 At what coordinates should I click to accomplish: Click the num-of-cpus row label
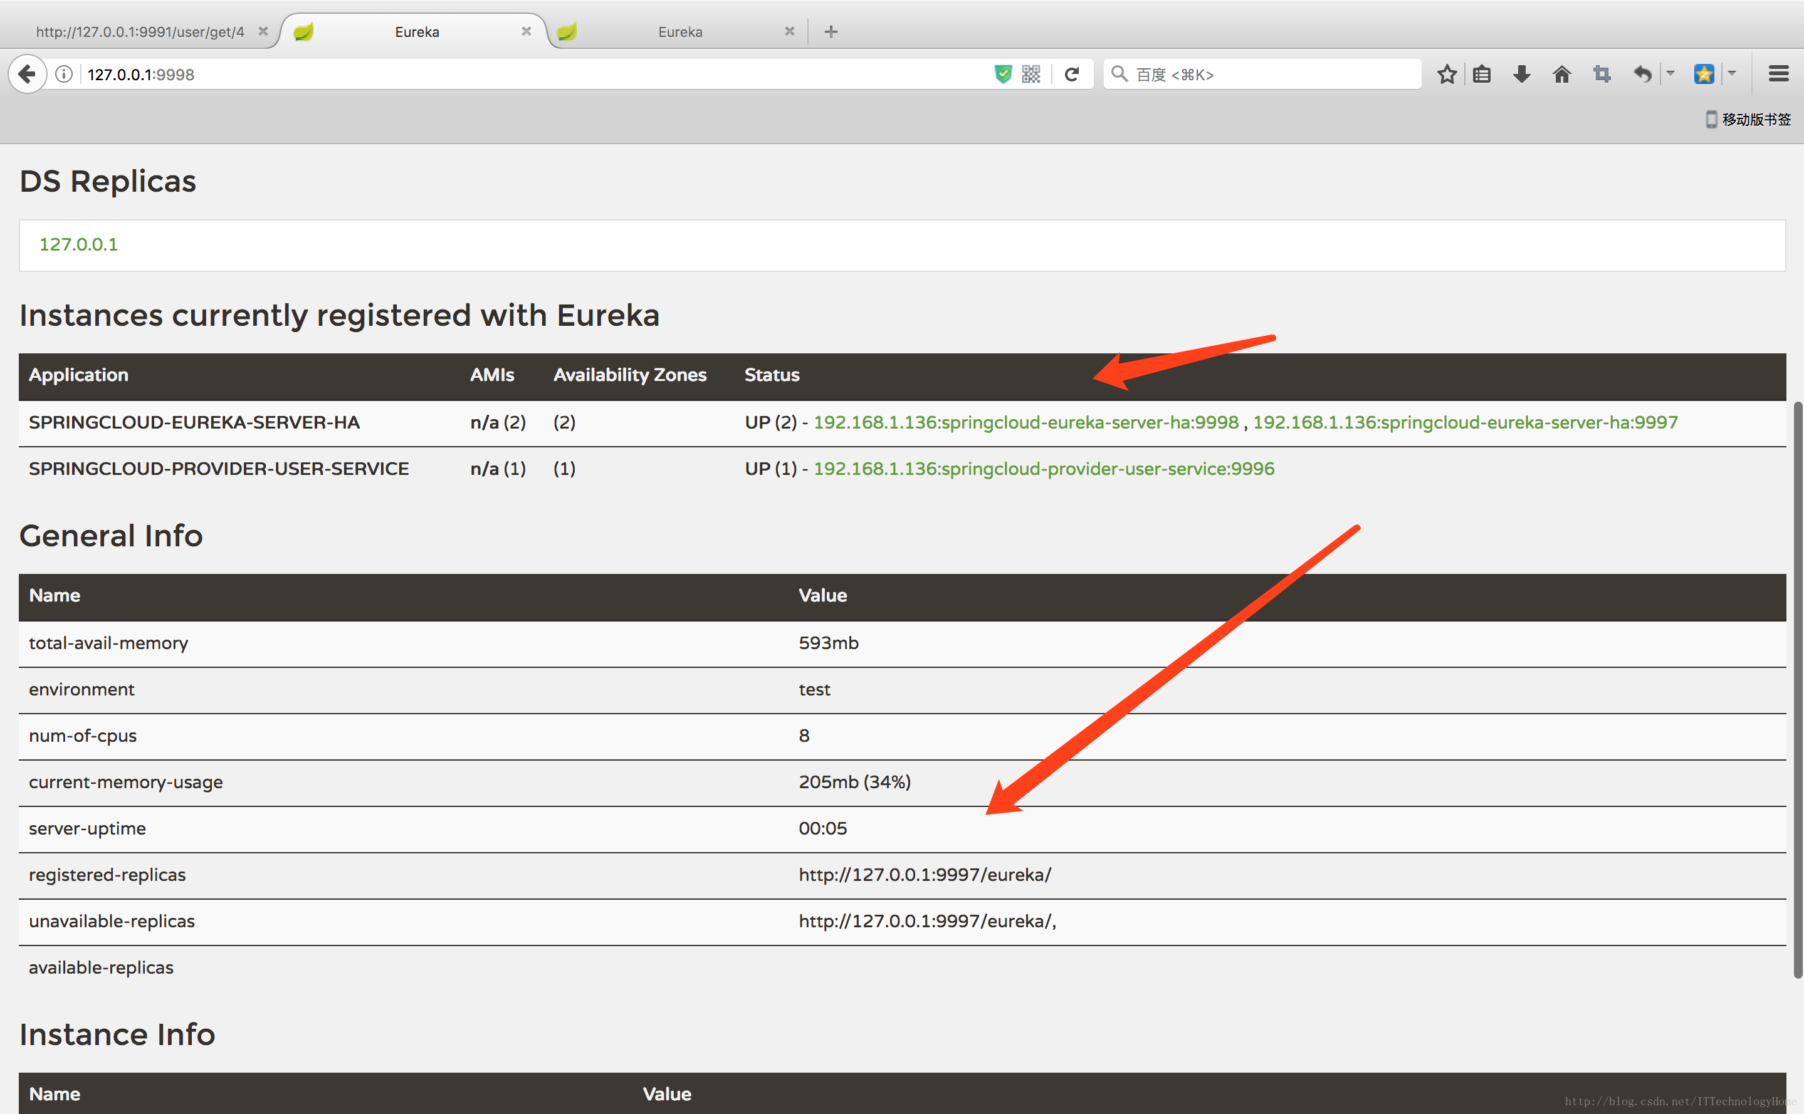tap(83, 736)
